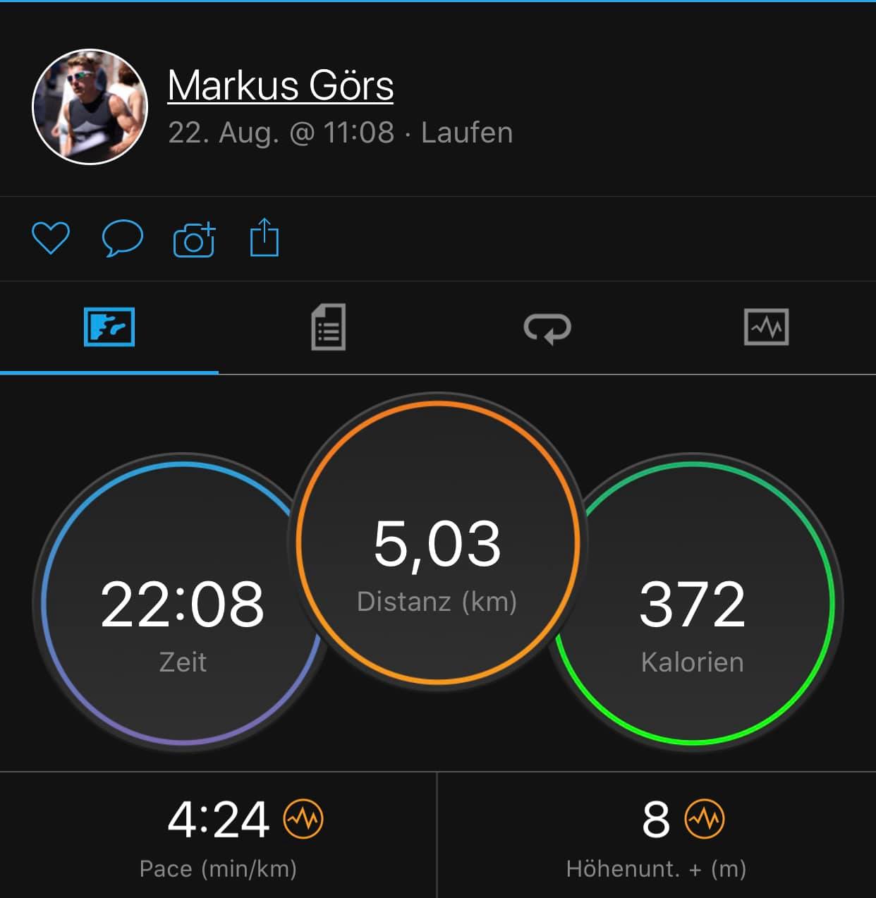
Task: Select the Höhenunt. + (m) value
Action: point(656,820)
